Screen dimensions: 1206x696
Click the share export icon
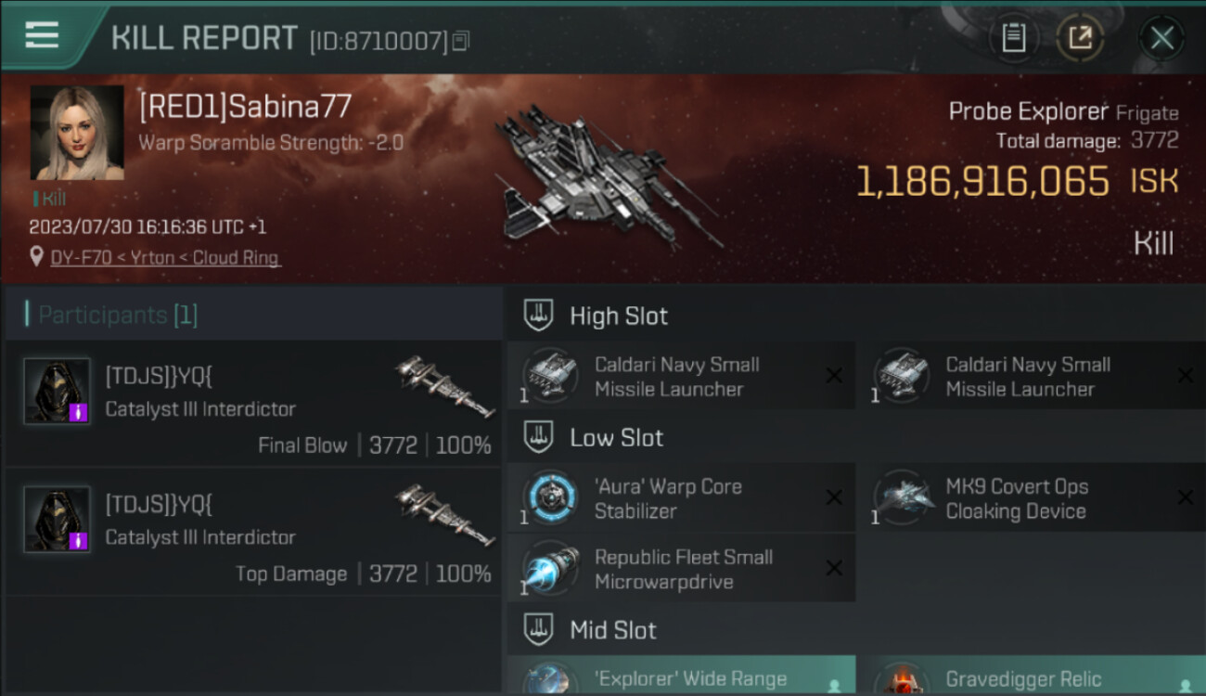pos(1081,38)
